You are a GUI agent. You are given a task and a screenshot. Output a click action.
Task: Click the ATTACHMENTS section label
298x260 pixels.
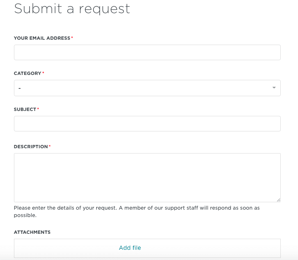(32, 232)
